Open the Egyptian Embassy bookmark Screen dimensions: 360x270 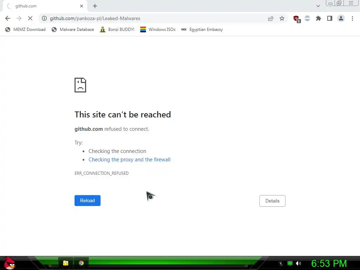click(x=202, y=30)
